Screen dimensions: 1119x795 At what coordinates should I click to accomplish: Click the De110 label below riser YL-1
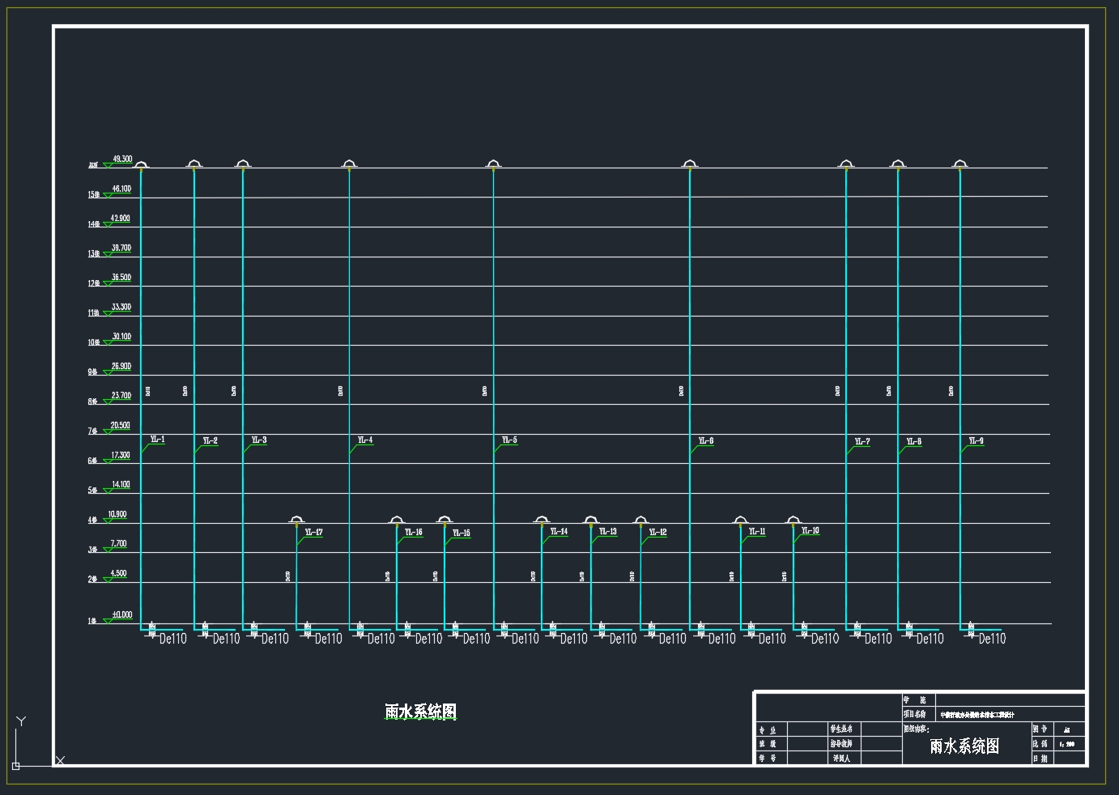click(x=172, y=639)
